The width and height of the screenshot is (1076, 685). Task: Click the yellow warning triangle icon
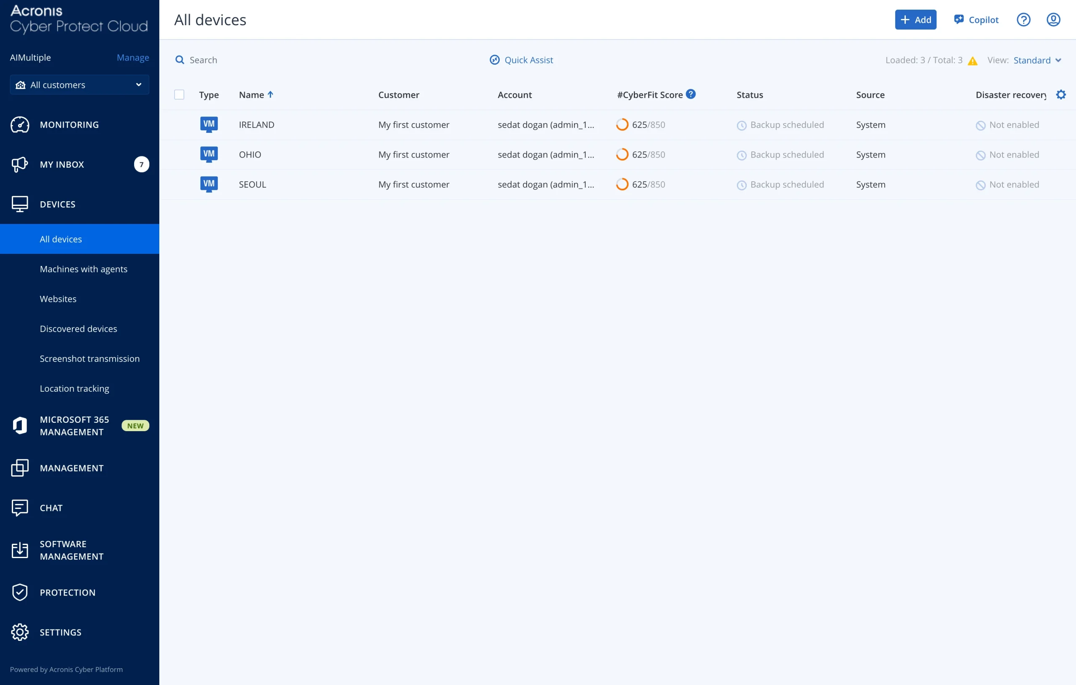pyautogui.click(x=973, y=61)
